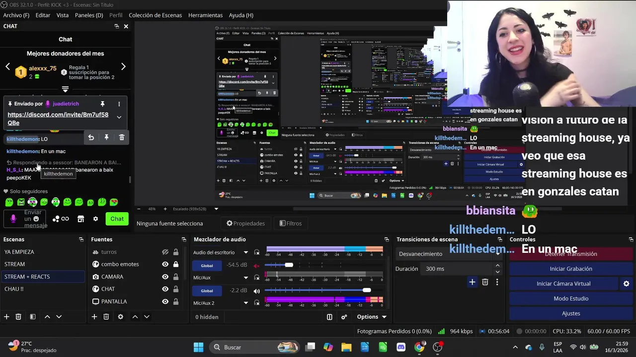636x357 pixels.
Task: Open the Paneles menu
Action: pyautogui.click(x=89, y=15)
